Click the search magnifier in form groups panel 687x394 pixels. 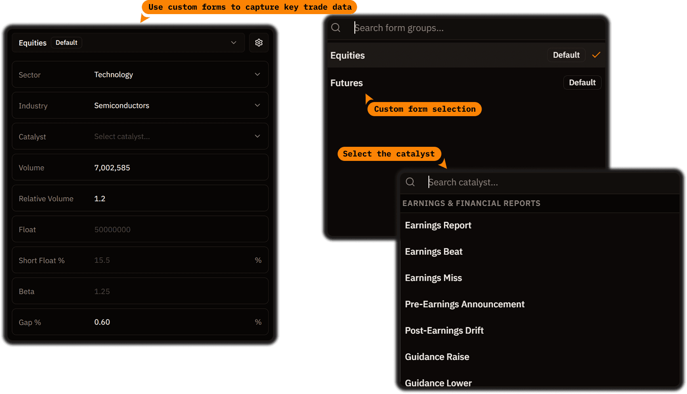click(336, 27)
